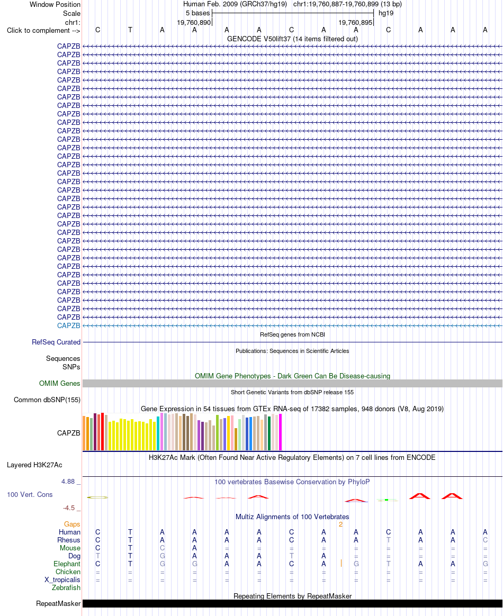This screenshot has width=503, height=616.
Task: Click the green PhyloP conservation mark
Action: (387, 500)
